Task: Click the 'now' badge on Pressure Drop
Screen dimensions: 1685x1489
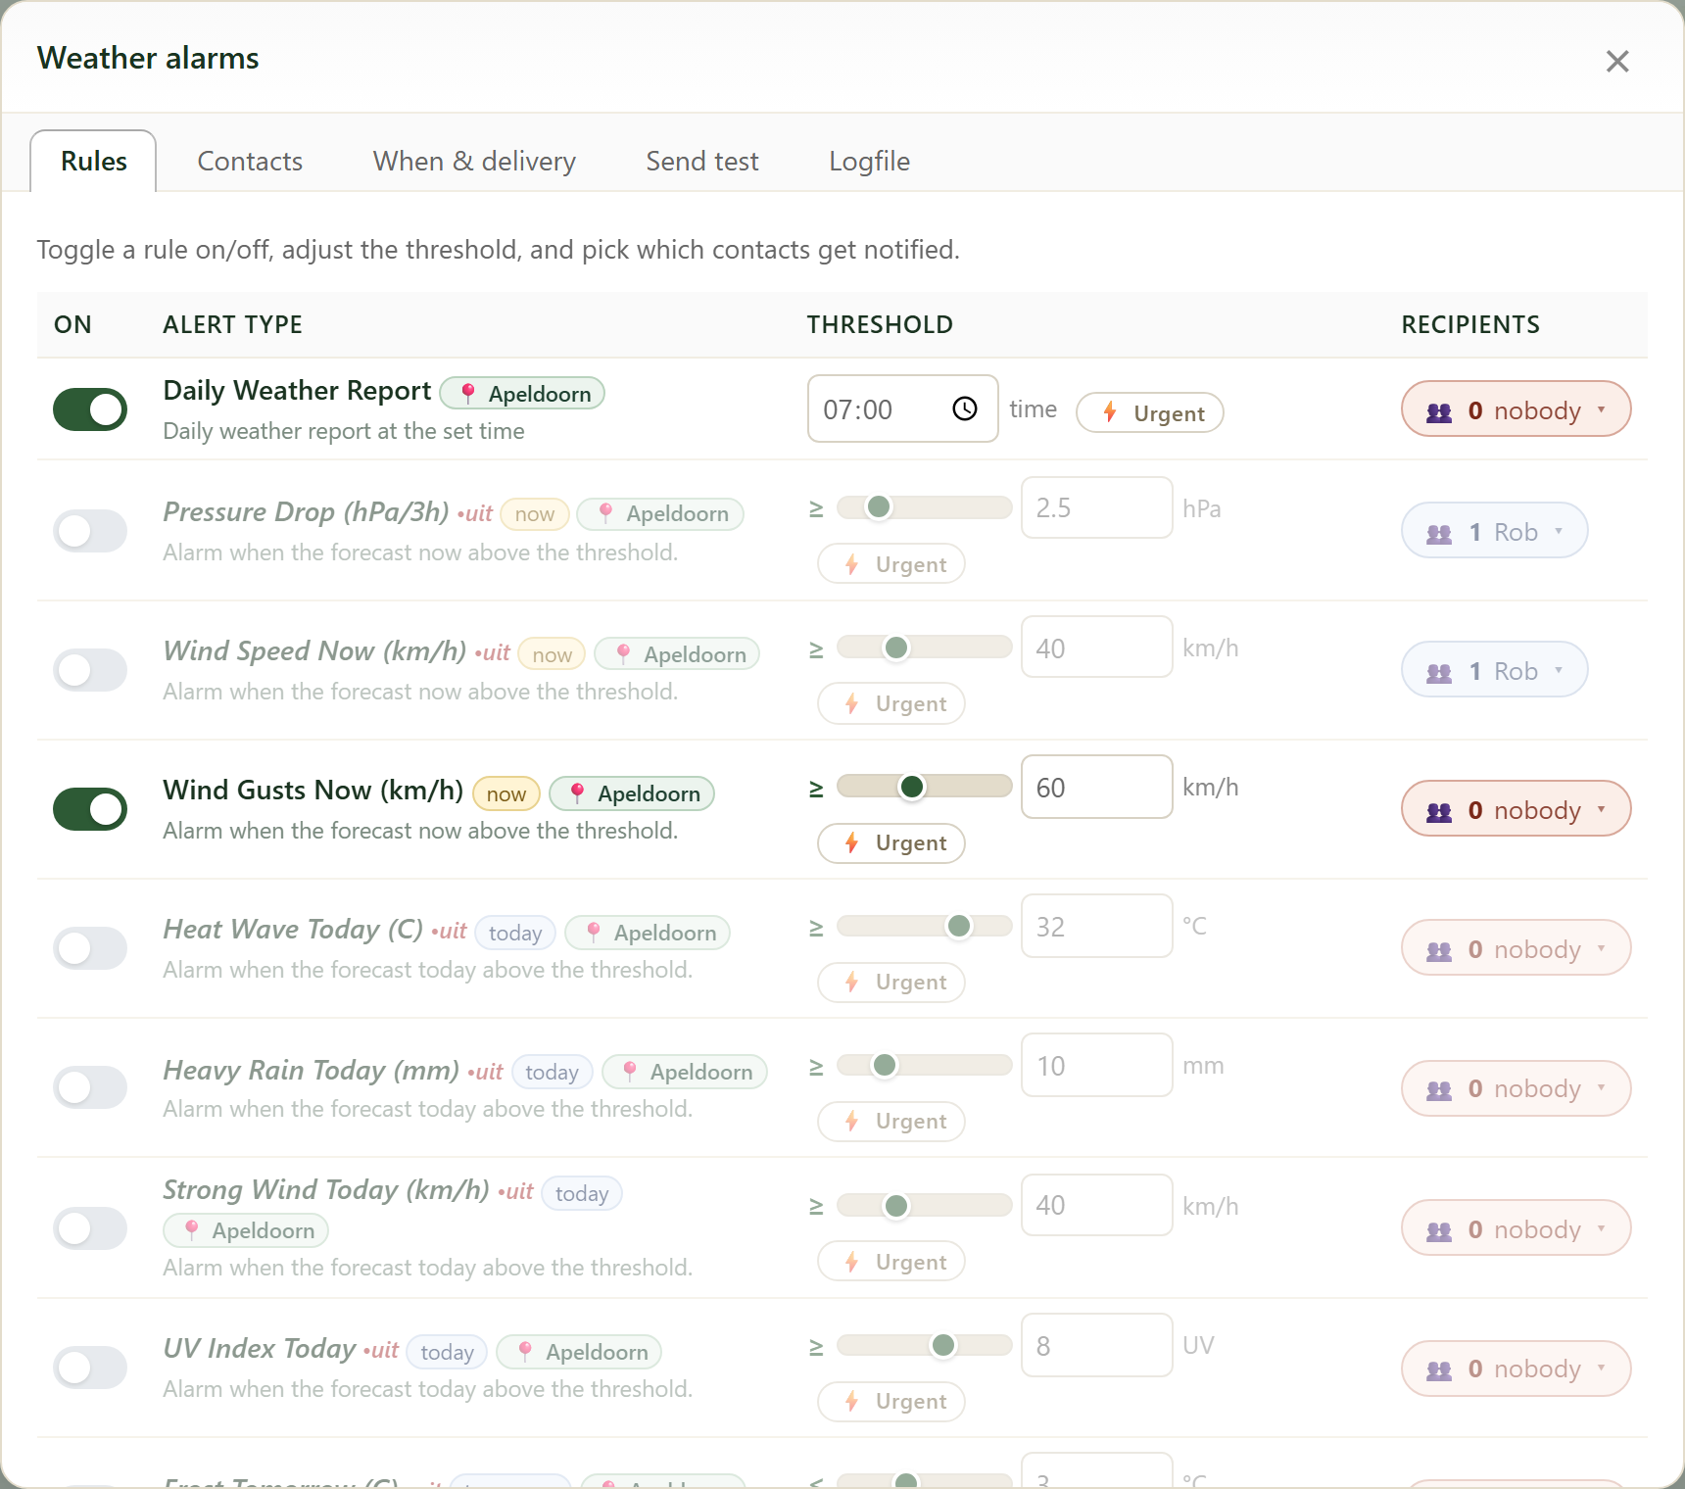Action: pos(535,513)
